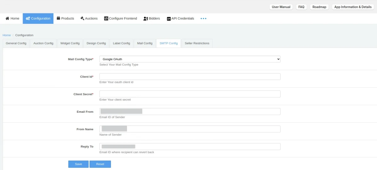Click the API Credentials icon

point(169,18)
